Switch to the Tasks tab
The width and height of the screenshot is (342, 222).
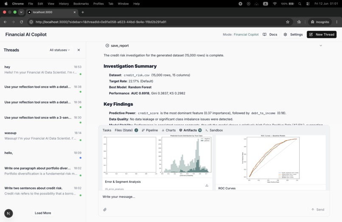[107, 130]
